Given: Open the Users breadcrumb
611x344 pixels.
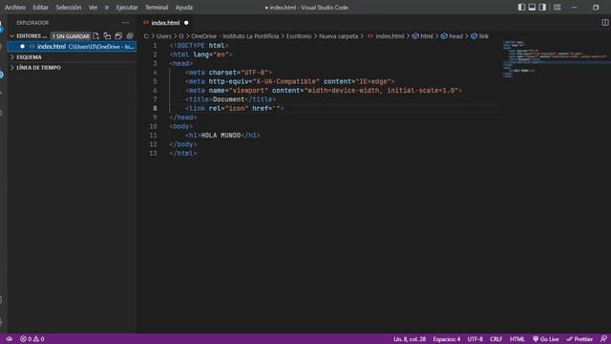Looking at the screenshot, I should point(163,36).
